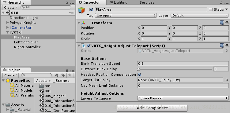Open the Hierarchy Create dropdown

point(10,7)
